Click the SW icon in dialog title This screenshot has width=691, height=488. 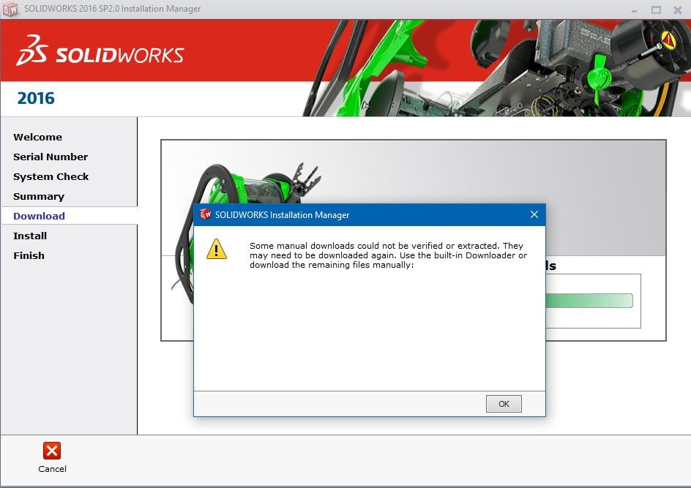point(206,214)
